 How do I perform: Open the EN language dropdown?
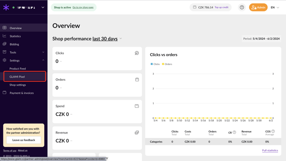(275, 7)
